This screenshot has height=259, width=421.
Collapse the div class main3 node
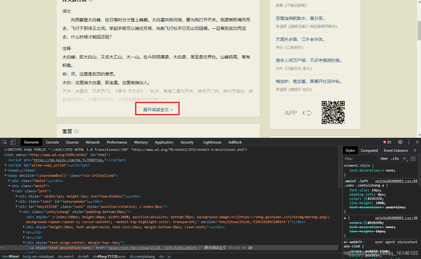[x=9, y=186]
